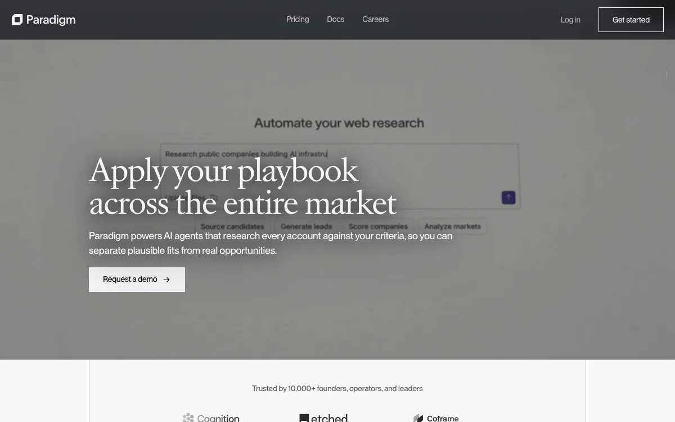Select the Source candidates chip
675x422 pixels.
(x=232, y=226)
